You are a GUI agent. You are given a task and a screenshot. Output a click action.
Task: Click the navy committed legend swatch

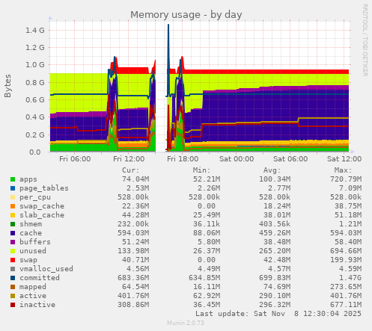[13, 278]
